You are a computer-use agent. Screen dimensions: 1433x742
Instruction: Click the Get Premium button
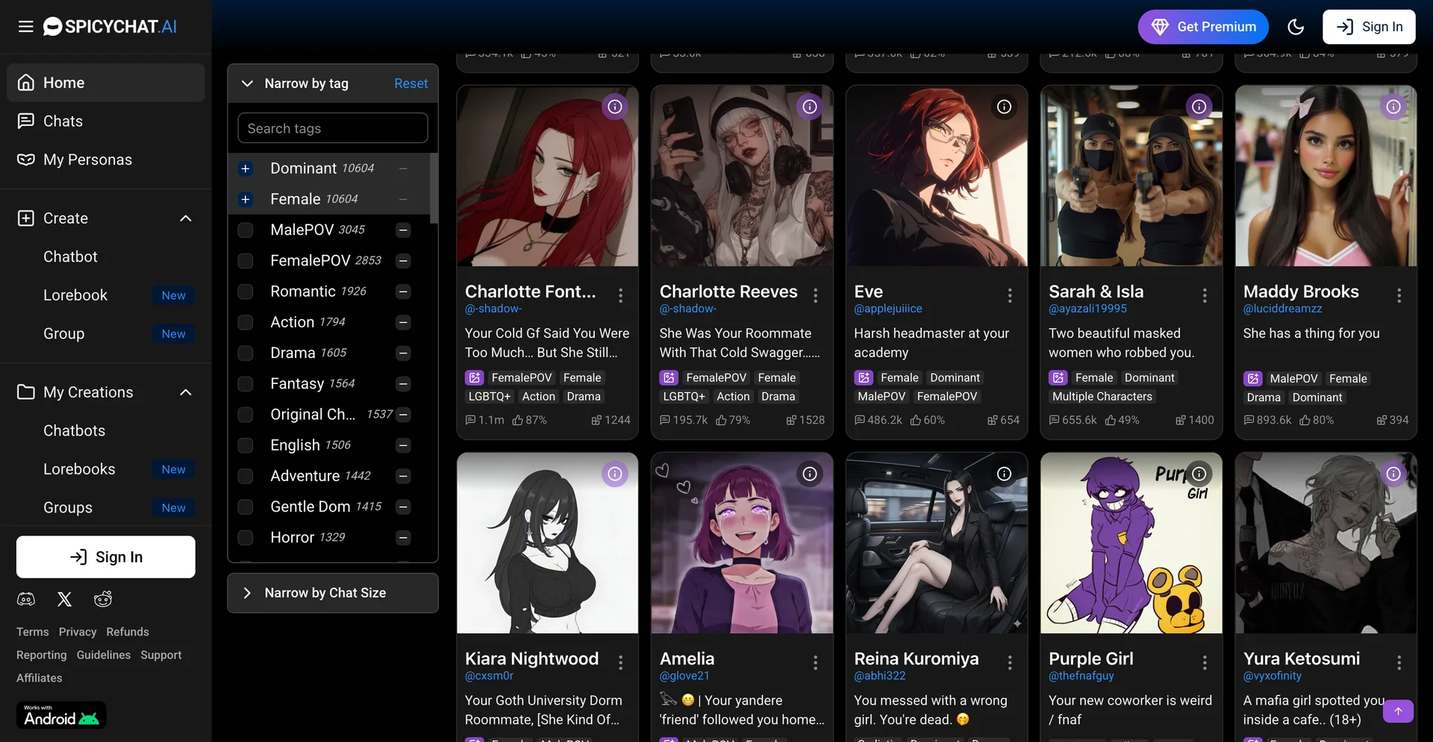[1203, 26]
